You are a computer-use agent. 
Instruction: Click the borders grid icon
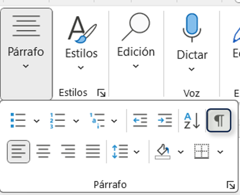tap(201, 151)
